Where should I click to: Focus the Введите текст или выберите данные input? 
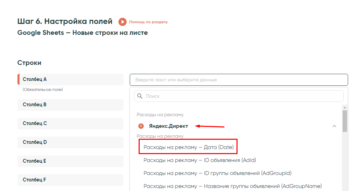coord(239,80)
